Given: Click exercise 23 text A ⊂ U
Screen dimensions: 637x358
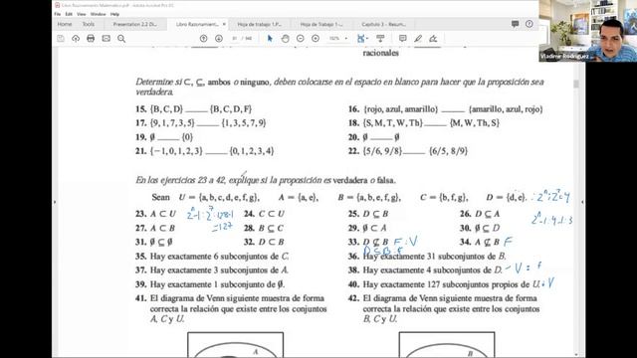Looking at the screenshot, I should point(163,214).
